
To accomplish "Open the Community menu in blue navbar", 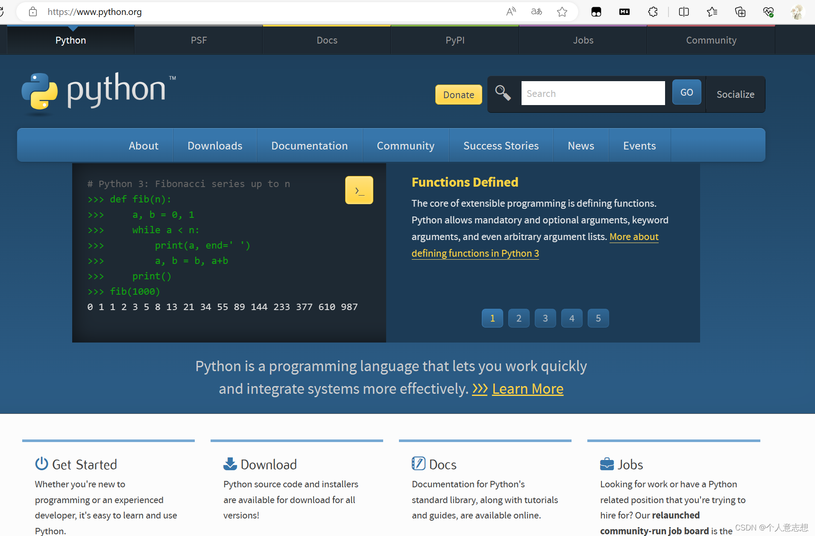I will [406, 146].
